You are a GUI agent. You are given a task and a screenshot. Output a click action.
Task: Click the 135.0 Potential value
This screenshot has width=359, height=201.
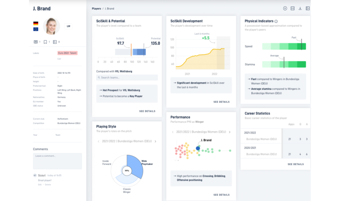[x=155, y=43]
